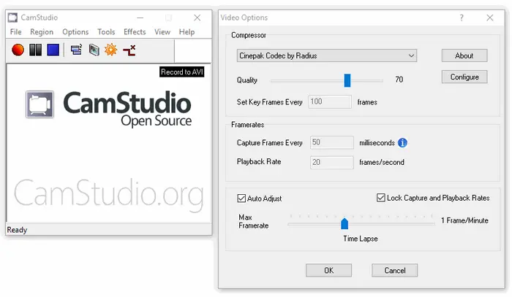Viewport: 512px width, 297px height.
Task: Open the screen annotations sun-shaped icon
Action: tap(111, 50)
